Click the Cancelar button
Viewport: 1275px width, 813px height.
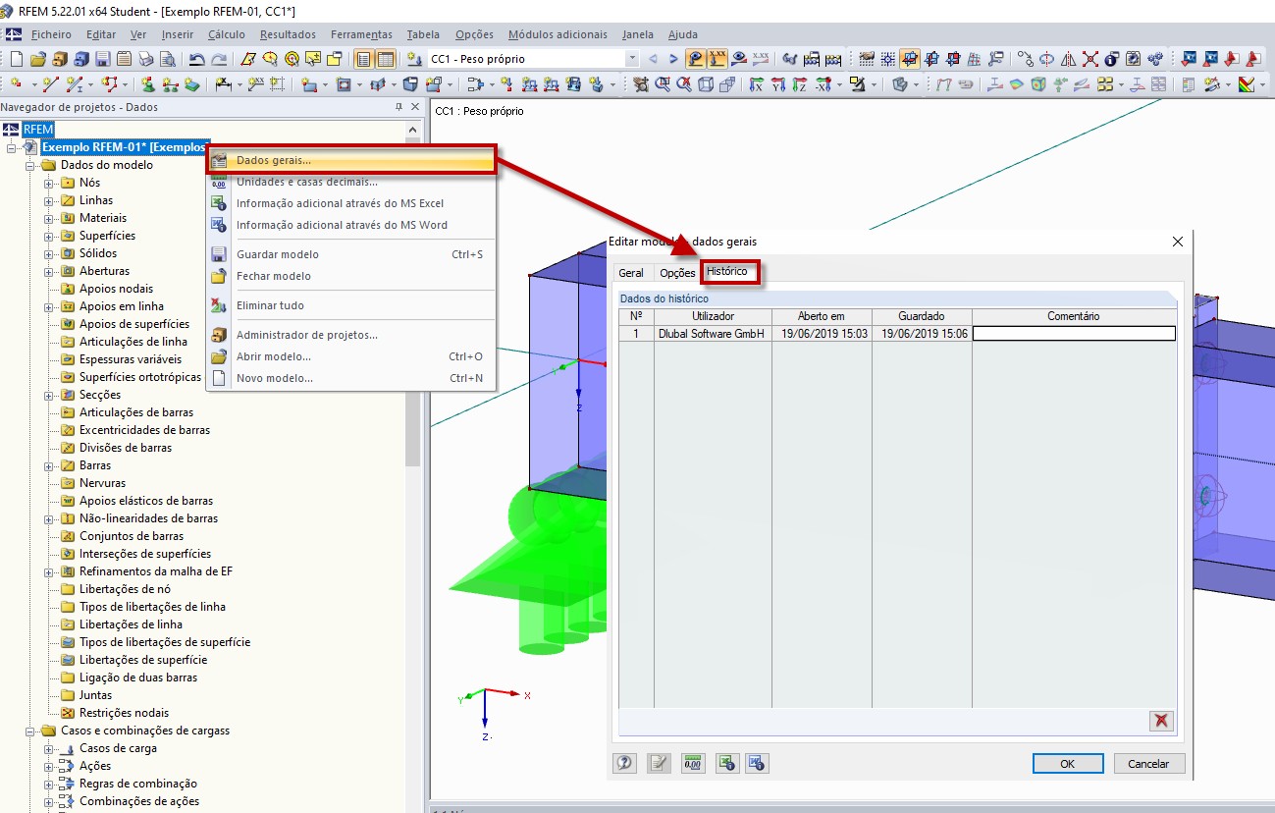tap(1147, 763)
